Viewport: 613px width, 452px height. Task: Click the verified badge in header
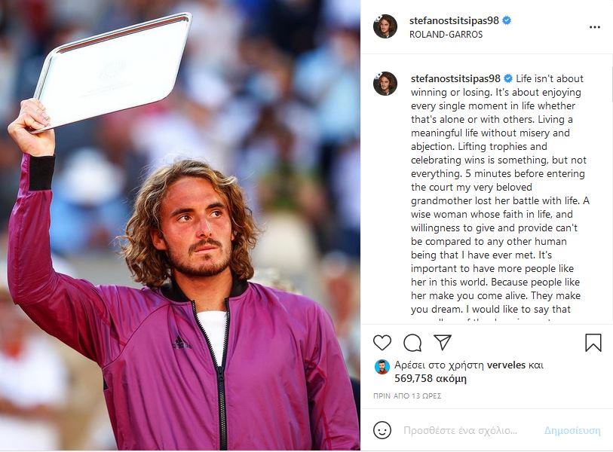507,20
